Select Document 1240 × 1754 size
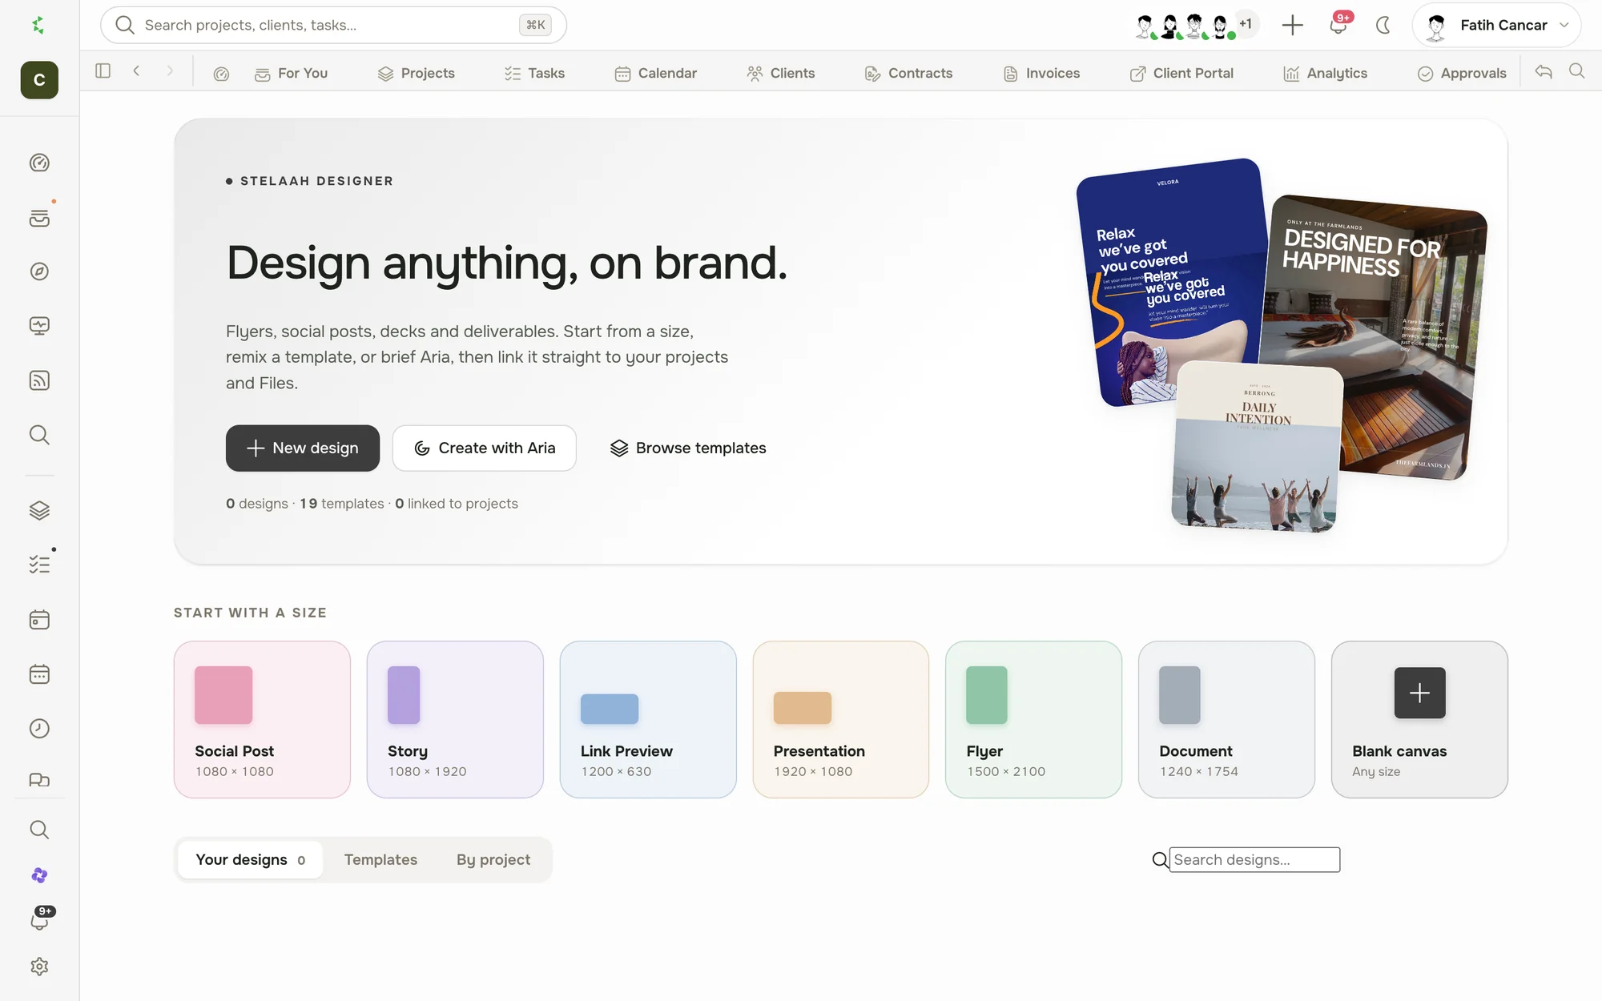The height and width of the screenshot is (1001, 1602). click(x=1226, y=719)
